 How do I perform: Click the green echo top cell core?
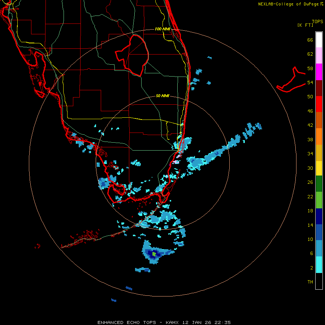coord(154,254)
